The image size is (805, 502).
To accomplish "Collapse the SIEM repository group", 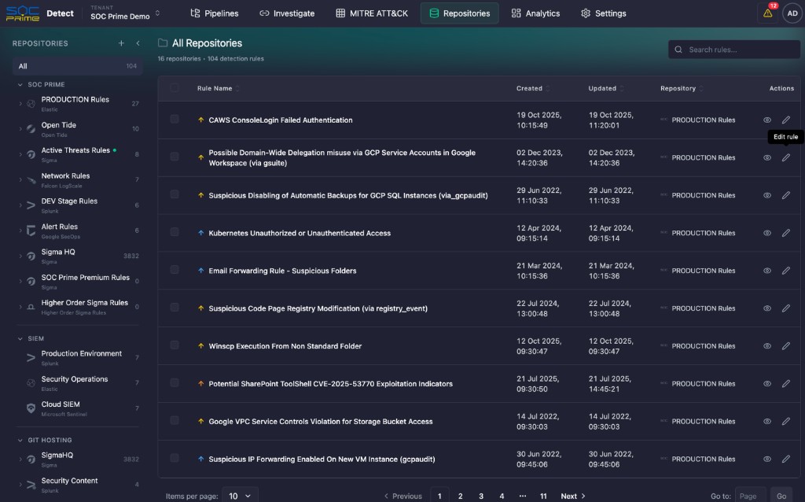I will coord(20,338).
